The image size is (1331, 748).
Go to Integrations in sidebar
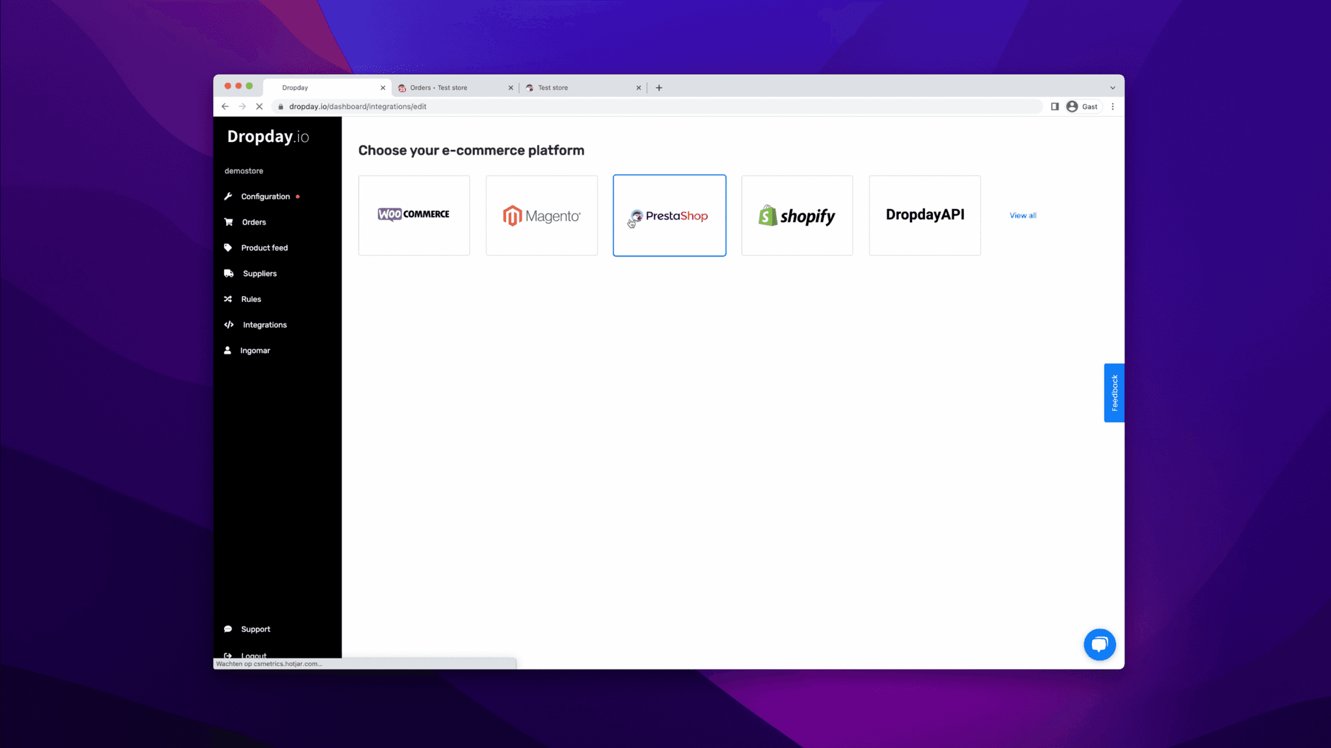(x=265, y=325)
